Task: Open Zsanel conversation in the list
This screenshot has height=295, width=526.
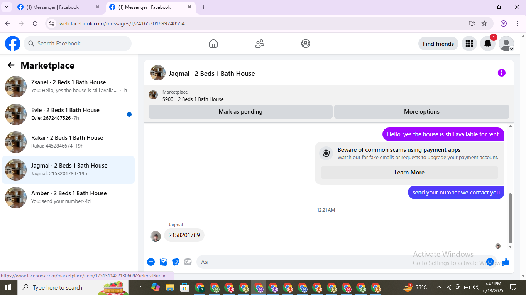Action: coord(68,87)
